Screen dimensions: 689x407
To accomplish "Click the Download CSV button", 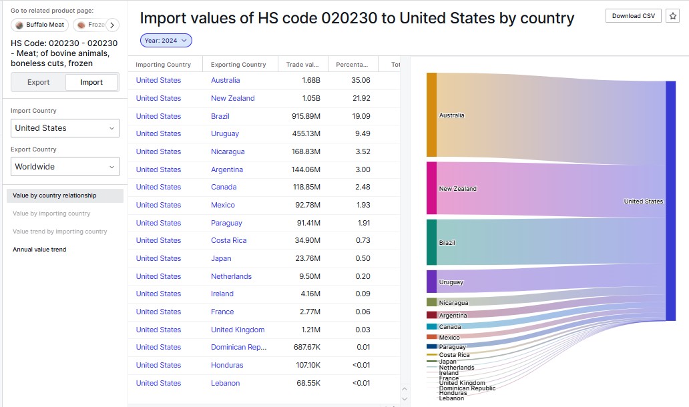I will point(633,16).
